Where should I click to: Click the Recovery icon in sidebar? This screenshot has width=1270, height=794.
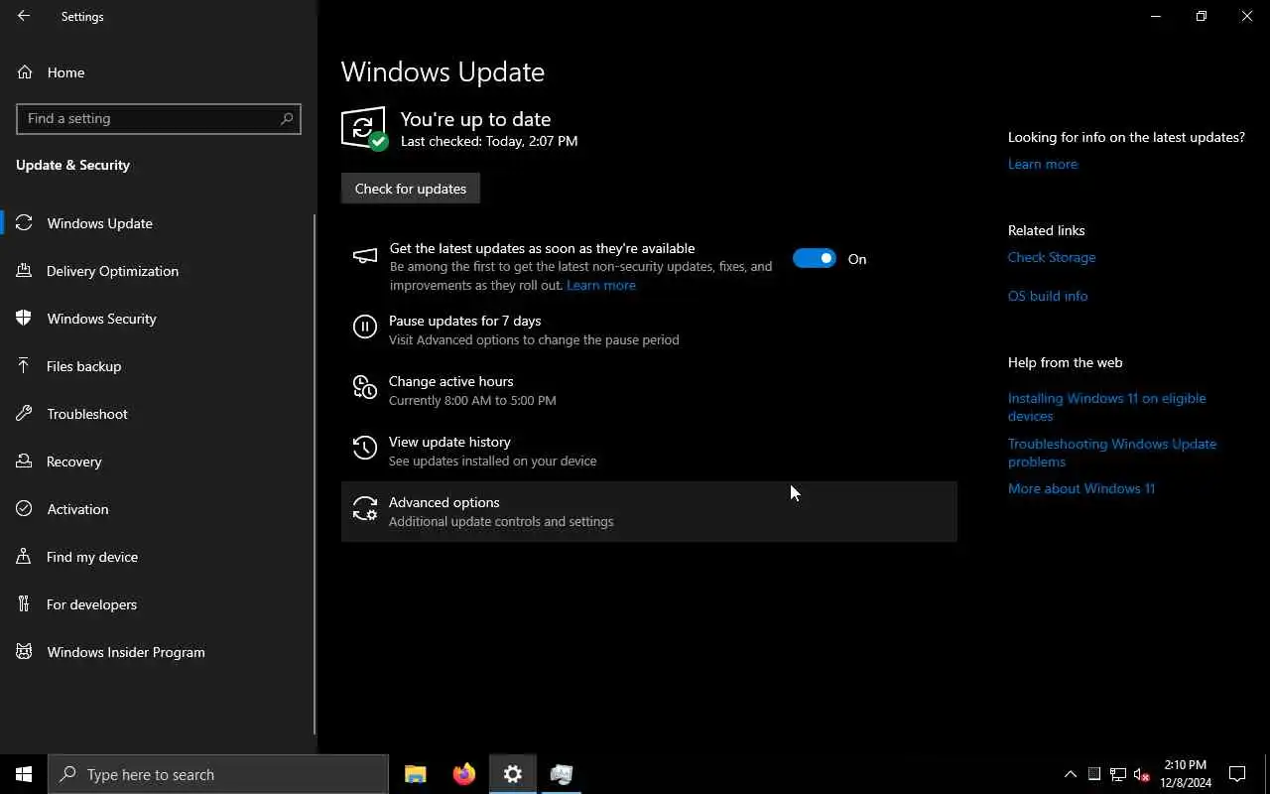click(24, 462)
